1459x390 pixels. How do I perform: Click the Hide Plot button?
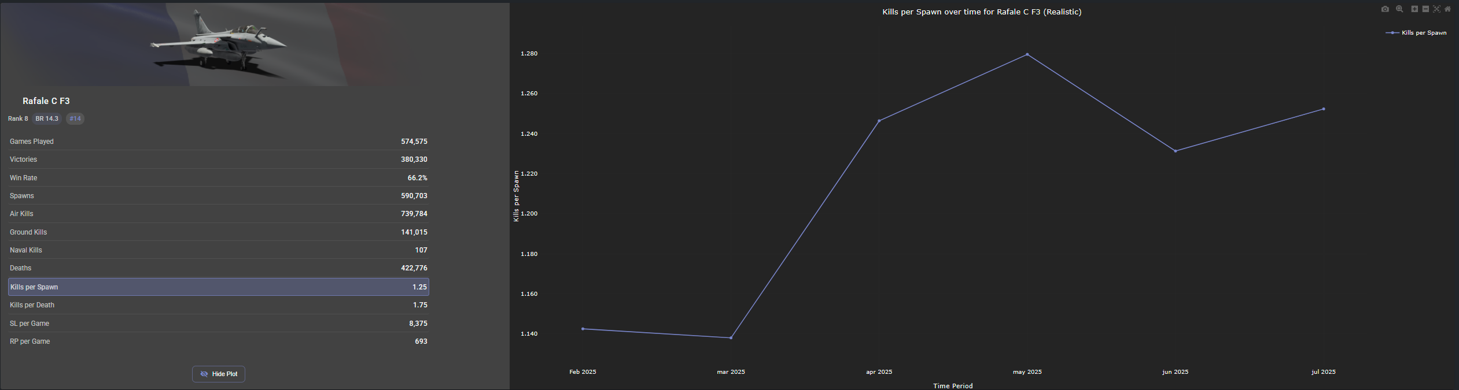pos(219,374)
